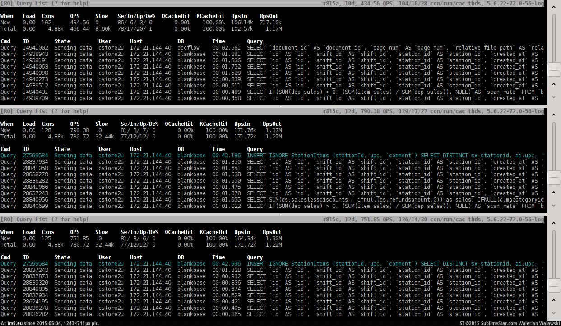Image resolution: width=561 pixels, height=326 pixels.
Task: Click the time value 00:00.489 in first pane
Action: coord(227,92)
